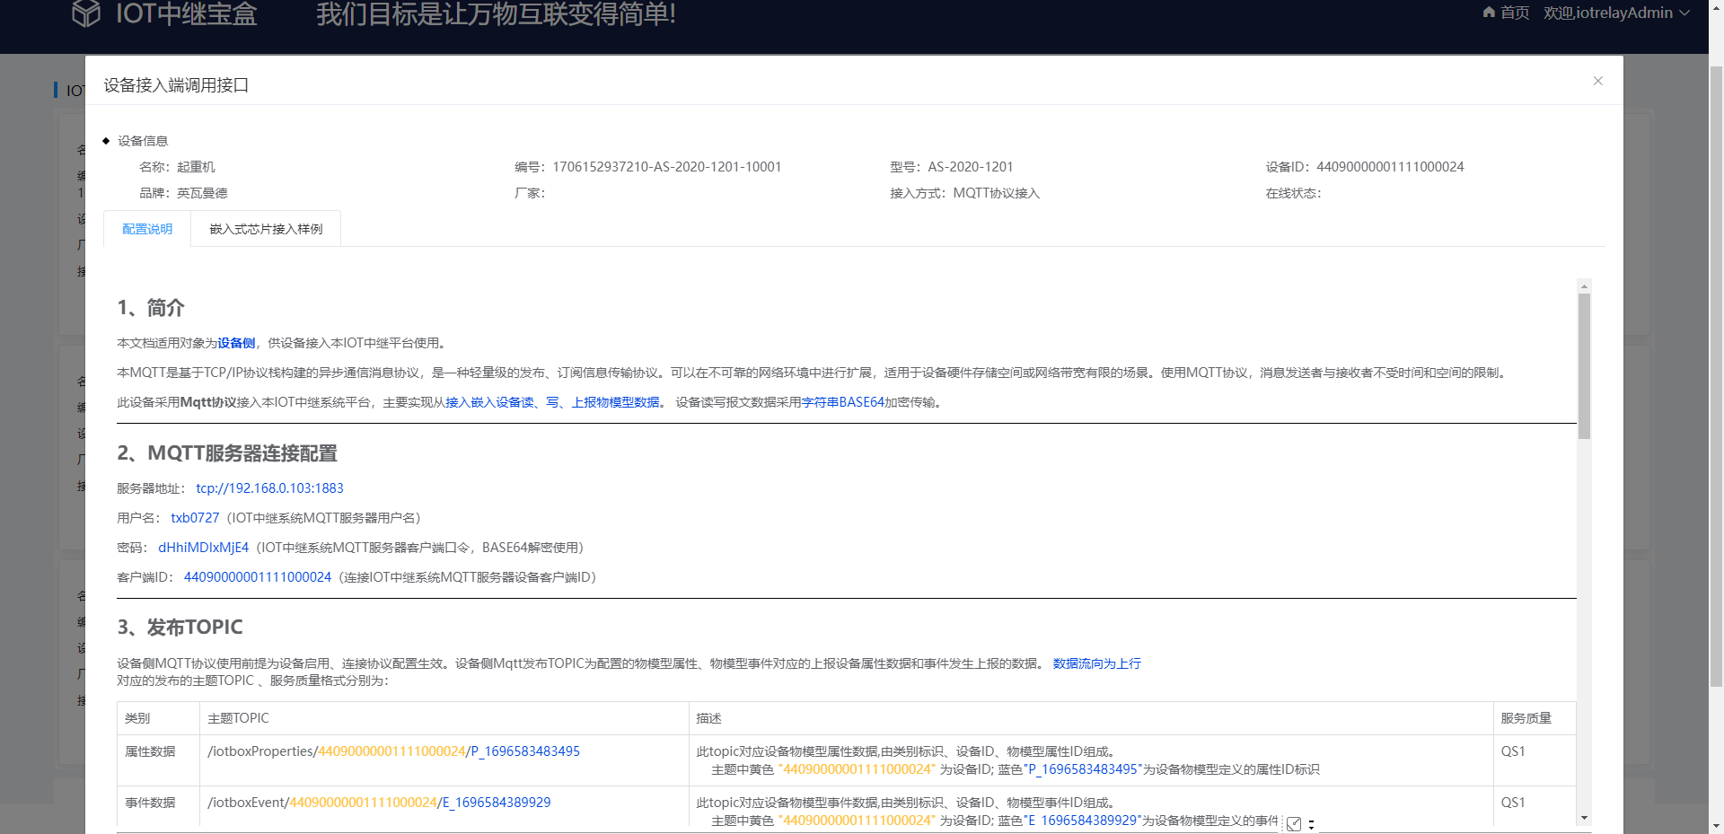Image resolution: width=1724 pixels, height=834 pixels.
Task: Click the topic link /iotboxProperties
Action: point(259,751)
